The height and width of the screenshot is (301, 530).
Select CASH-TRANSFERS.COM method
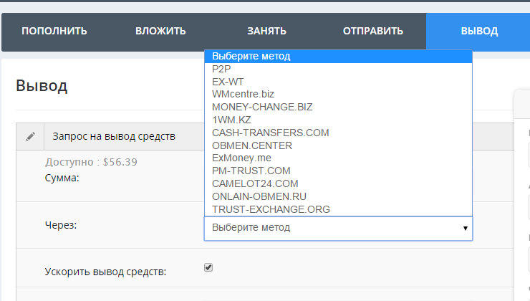point(270,133)
